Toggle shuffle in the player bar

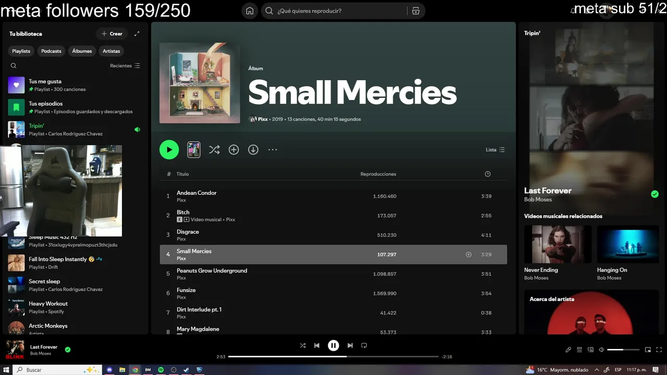click(303, 345)
